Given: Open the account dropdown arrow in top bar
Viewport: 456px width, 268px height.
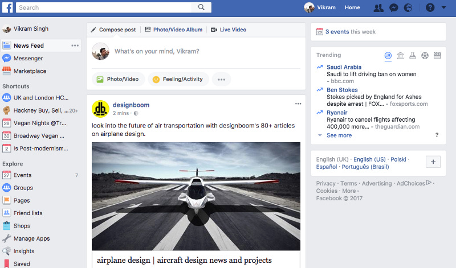Looking at the screenshot, I should coord(443,7).
